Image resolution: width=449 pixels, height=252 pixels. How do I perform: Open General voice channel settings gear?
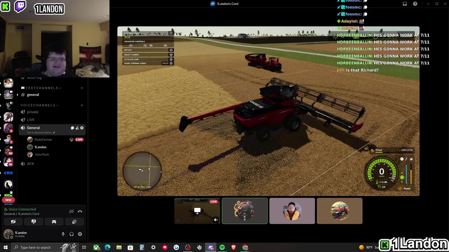pyautogui.click(x=82, y=128)
